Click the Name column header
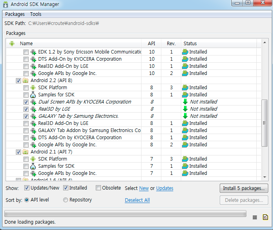The height and width of the screenshot is (230, 273). (x=74, y=44)
